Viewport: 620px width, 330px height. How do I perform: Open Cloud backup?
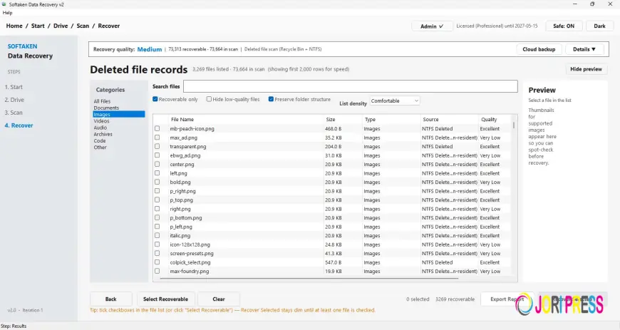pos(539,49)
